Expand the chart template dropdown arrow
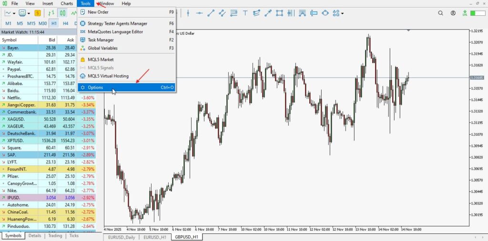Viewport: 488px width, 241px height. tap(29, 13)
